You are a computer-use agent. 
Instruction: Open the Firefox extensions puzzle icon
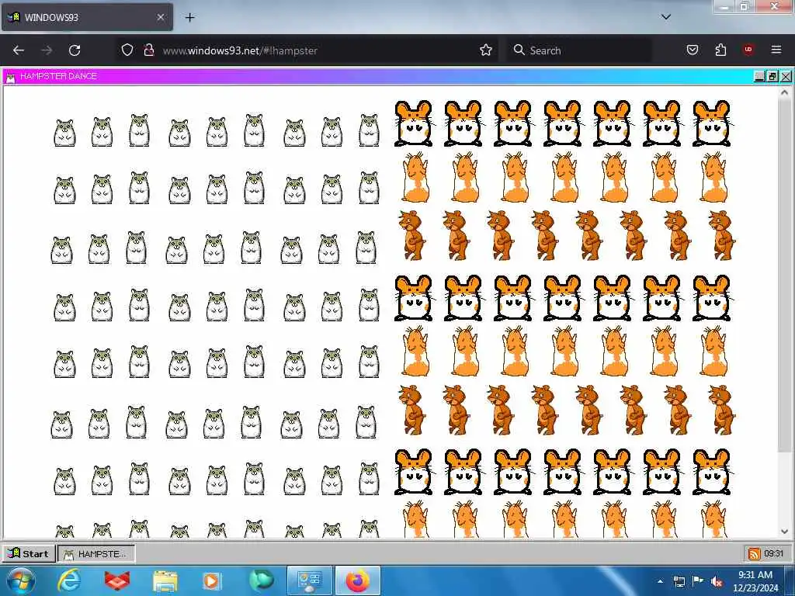tap(720, 50)
